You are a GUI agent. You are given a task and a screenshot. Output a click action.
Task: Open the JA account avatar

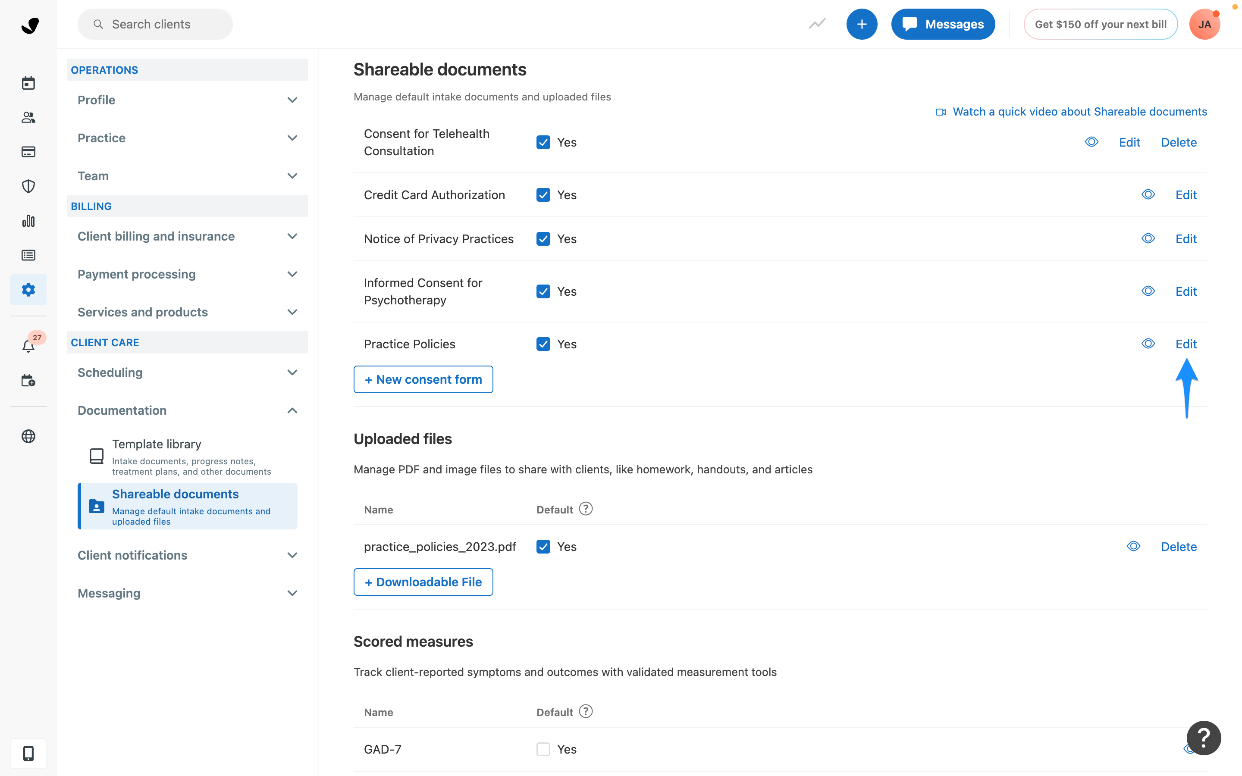1204,24
